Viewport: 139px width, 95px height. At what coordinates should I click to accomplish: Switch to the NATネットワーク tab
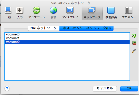tap(44, 28)
